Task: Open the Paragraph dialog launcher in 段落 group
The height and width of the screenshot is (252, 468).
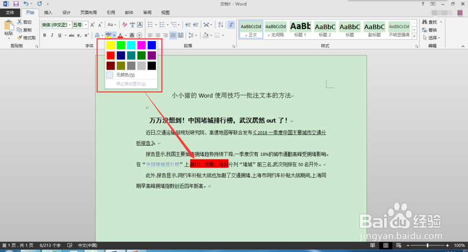Action: coord(234,46)
